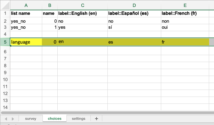The width and height of the screenshot is (214, 125).
Task: Click the yellow 'language' cell
Action: click(x=26, y=42)
